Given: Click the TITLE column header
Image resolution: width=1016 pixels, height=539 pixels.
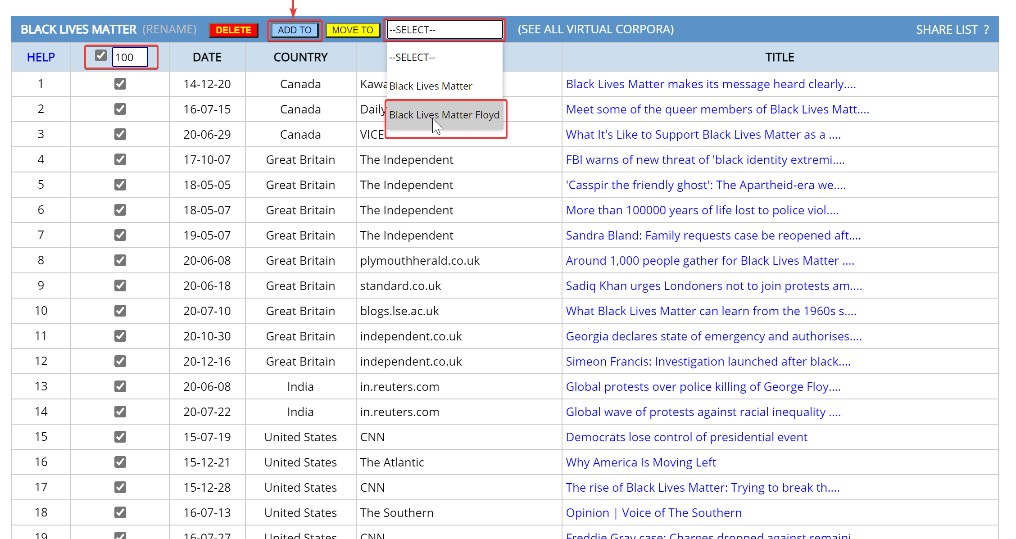Looking at the screenshot, I should (780, 57).
